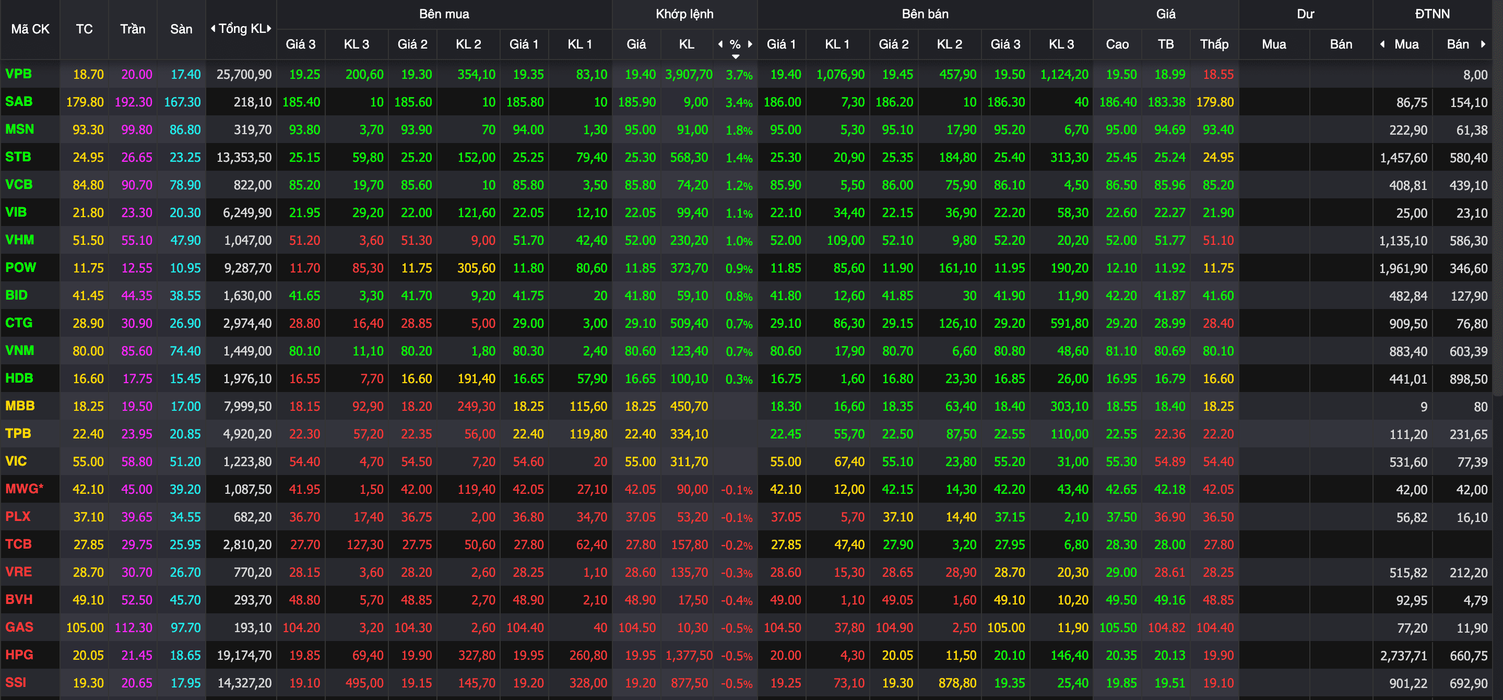Click SSI total volume 14,327,20
The image size is (1503, 700).
244,683
